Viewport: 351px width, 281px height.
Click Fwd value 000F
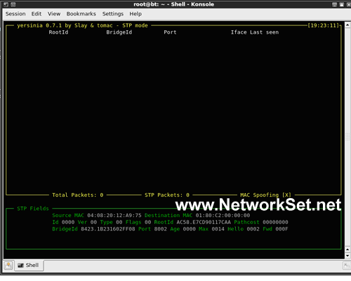282,229
